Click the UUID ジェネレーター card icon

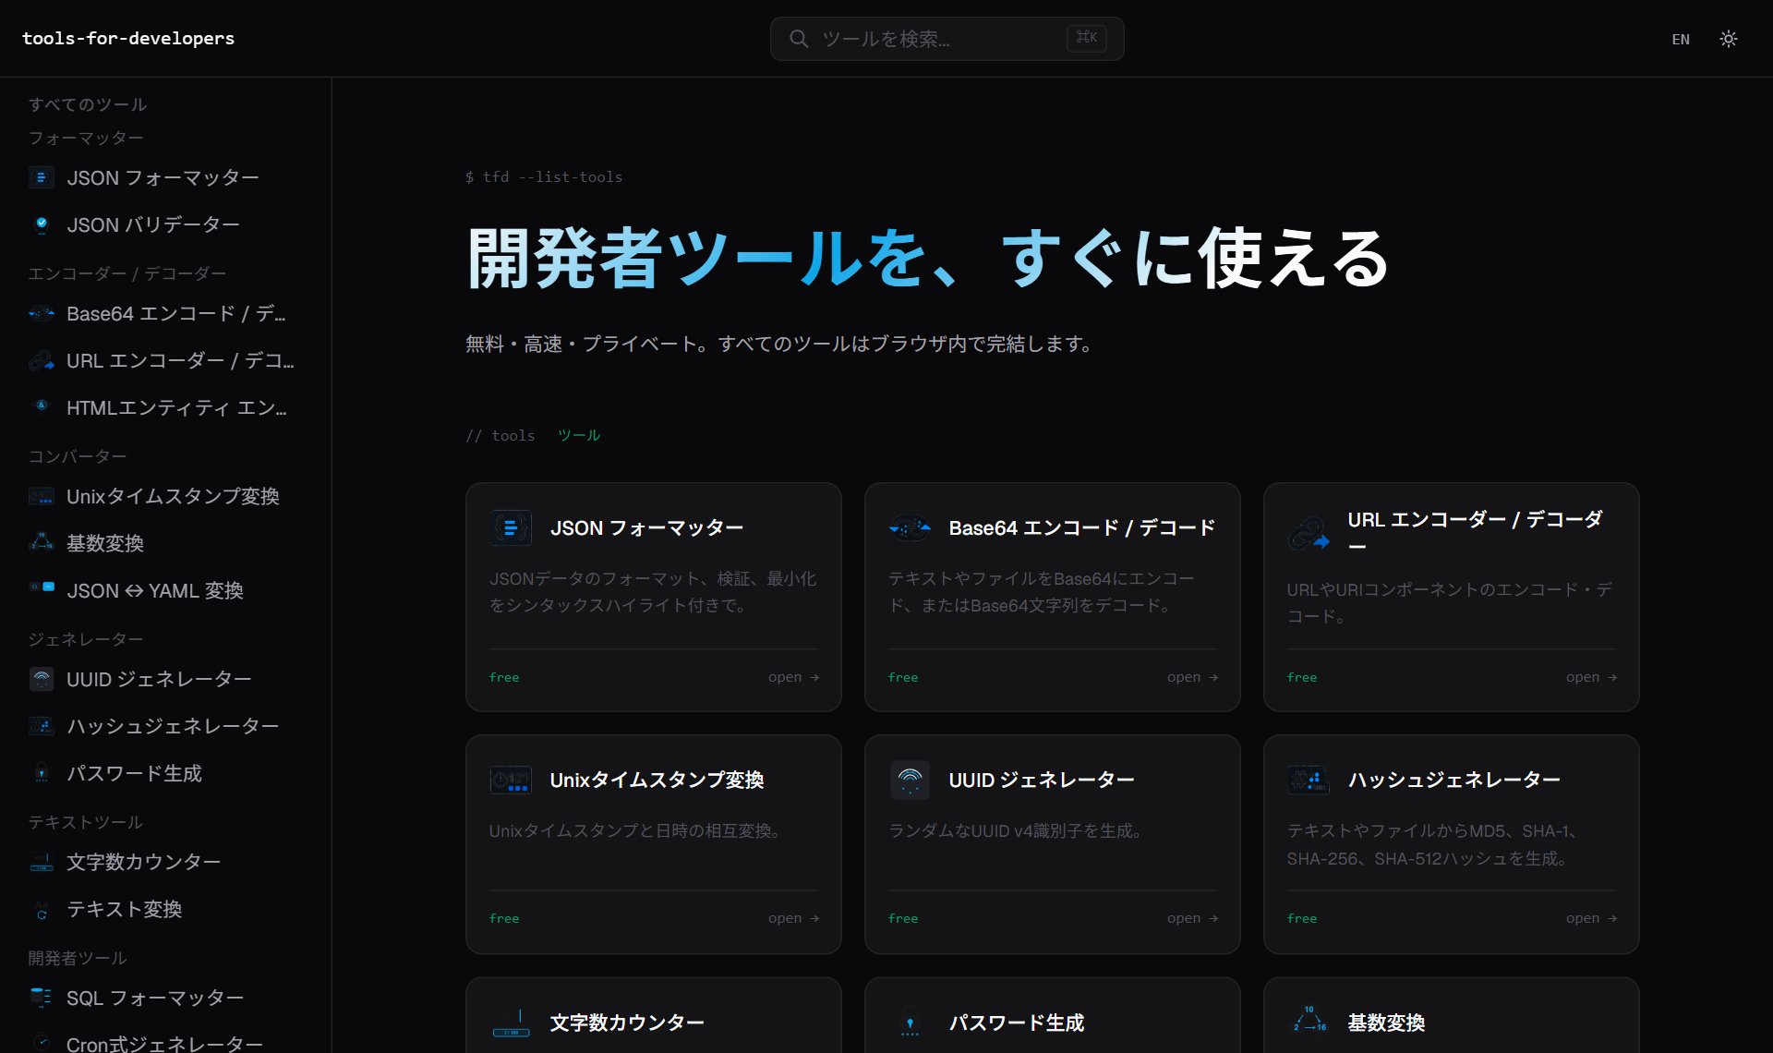pyautogui.click(x=910, y=781)
